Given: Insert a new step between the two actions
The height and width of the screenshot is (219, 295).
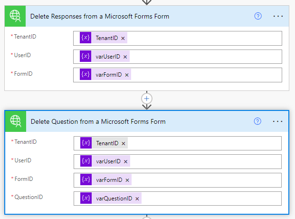Looking at the screenshot, I should pos(147,99).
